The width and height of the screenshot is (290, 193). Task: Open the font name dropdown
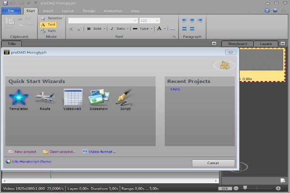tap(135, 20)
